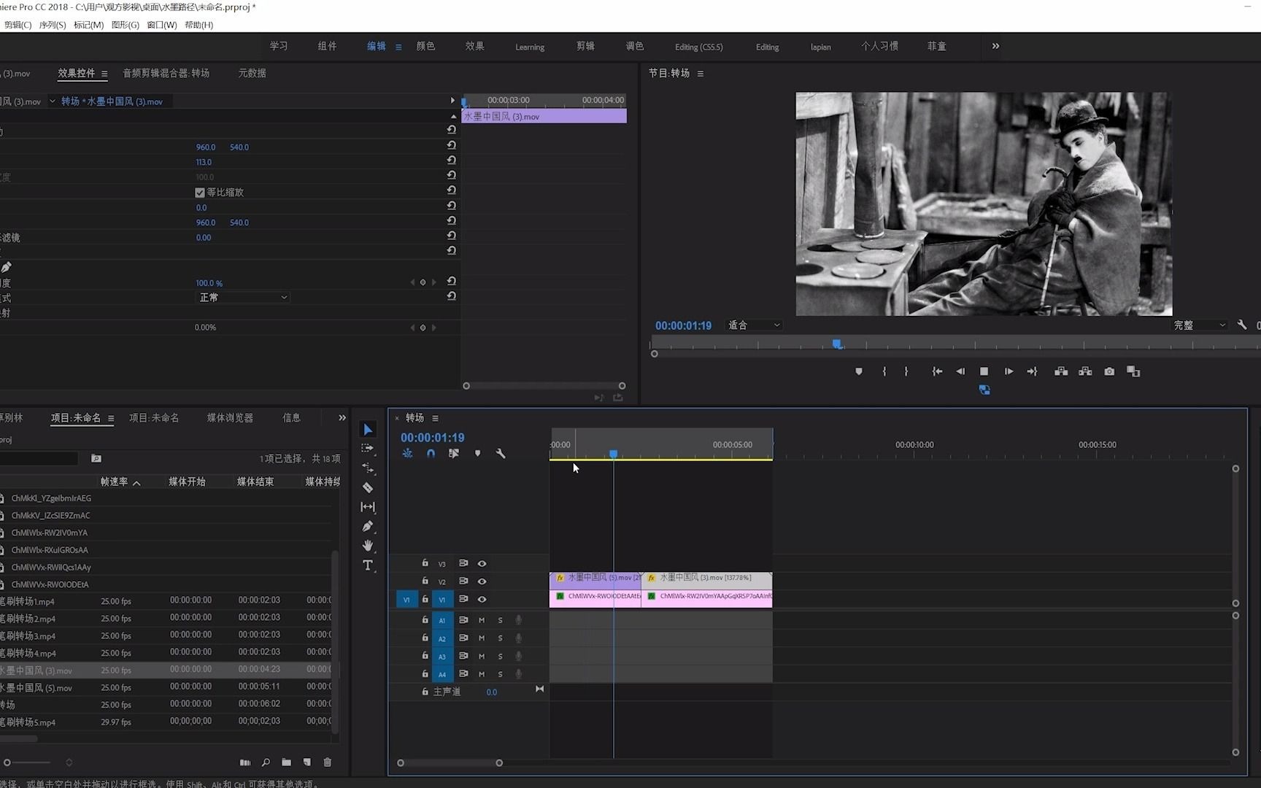Screen dimensions: 1261x788
Task: Open timeline display settings wrench
Action: point(501,453)
